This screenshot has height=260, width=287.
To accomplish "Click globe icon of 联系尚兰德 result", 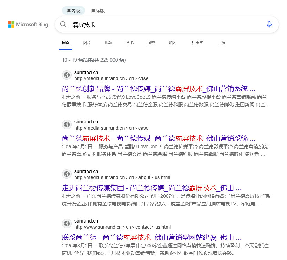I will pos(67,224).
